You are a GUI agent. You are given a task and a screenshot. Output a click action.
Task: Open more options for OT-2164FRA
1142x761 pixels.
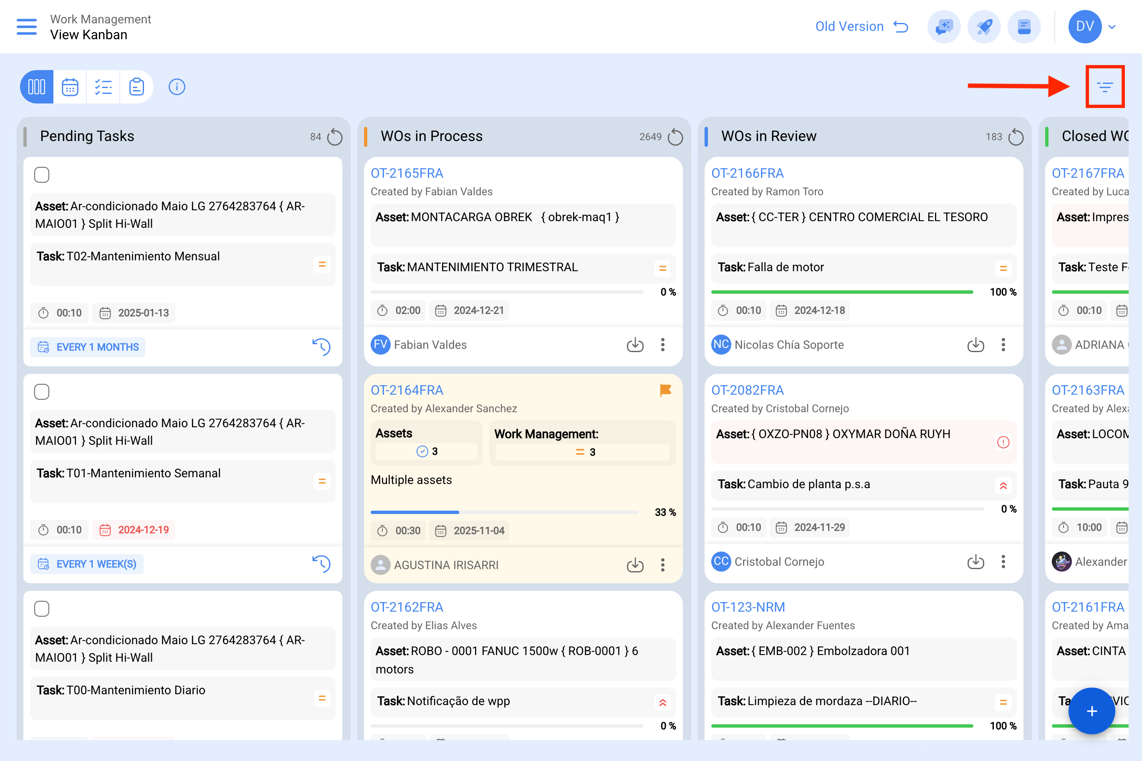[663, 565]
